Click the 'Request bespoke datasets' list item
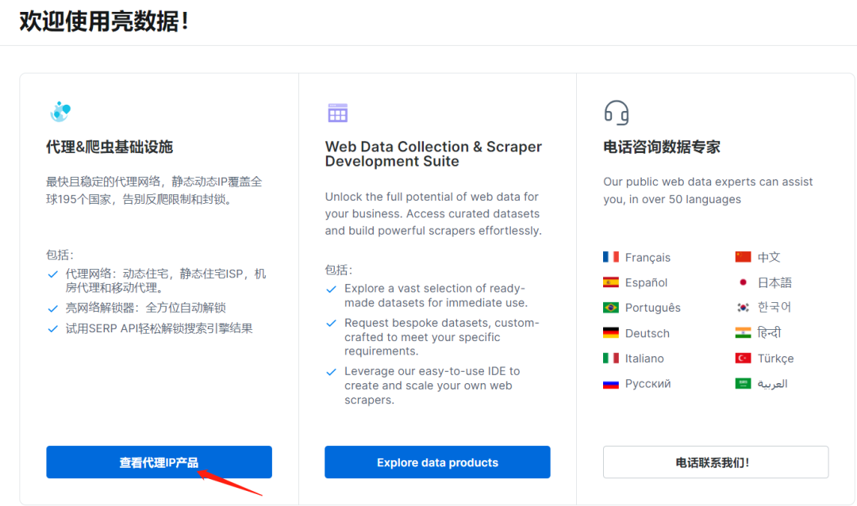This screenshot has width=857, height=506. coord(442,336)
